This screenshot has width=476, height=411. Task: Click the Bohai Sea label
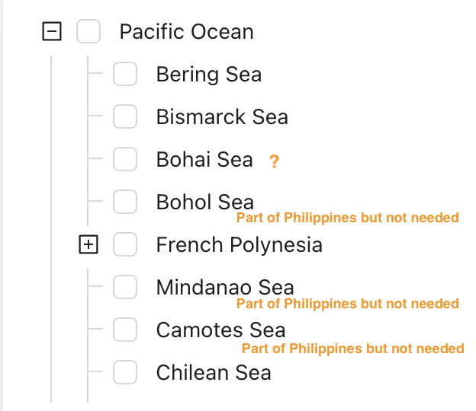[204, 160]
